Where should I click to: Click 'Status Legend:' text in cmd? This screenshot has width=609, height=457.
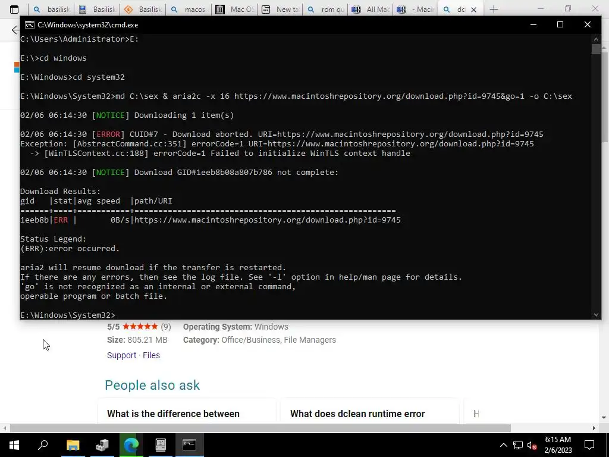(x=53, y=239)
